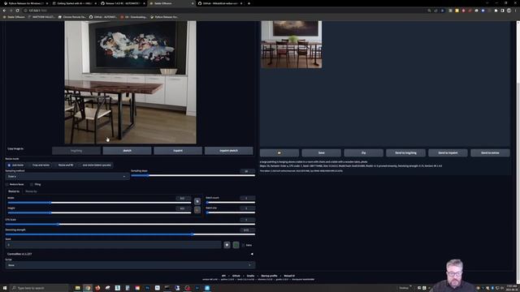Click the Sampling steps number field
Screen dimensions: 520x292
247,171
